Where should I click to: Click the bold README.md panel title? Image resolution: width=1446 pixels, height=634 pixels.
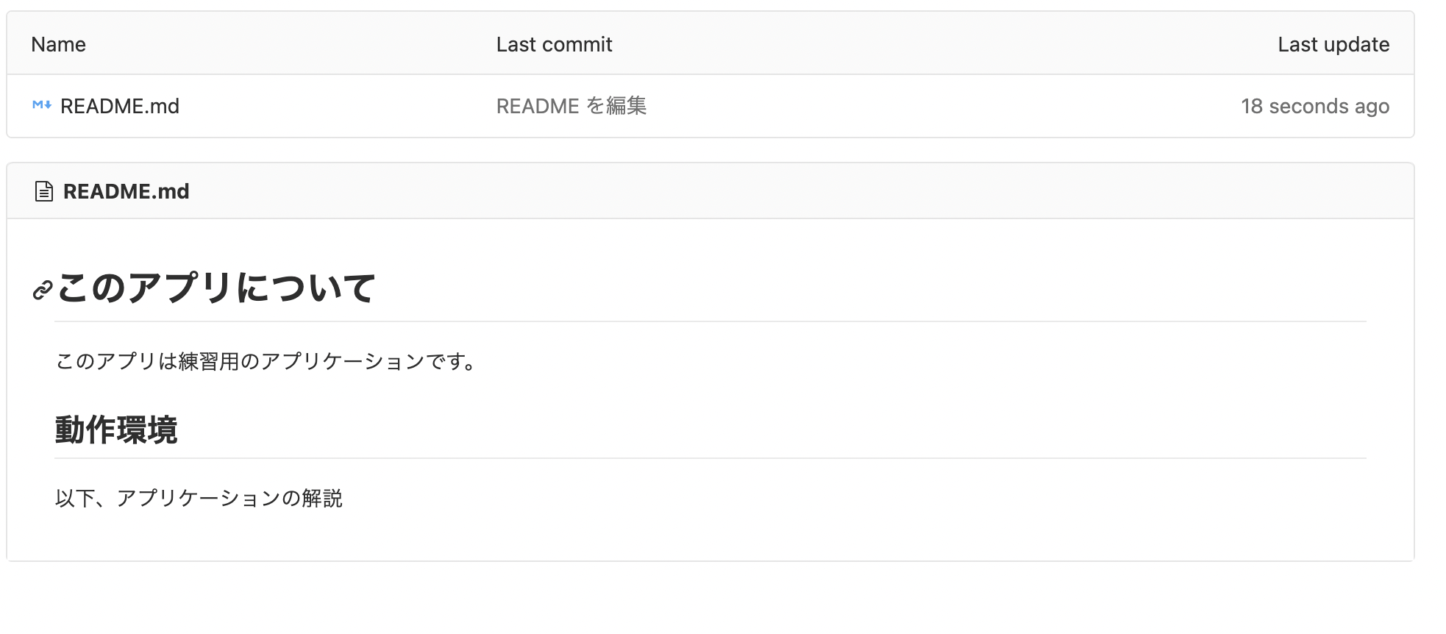click(126, 191)
